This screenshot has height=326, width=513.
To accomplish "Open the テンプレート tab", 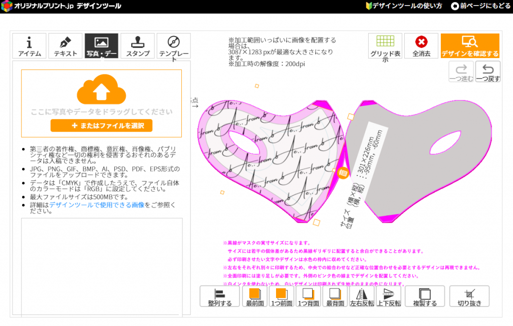I will (x=174, y=45).
